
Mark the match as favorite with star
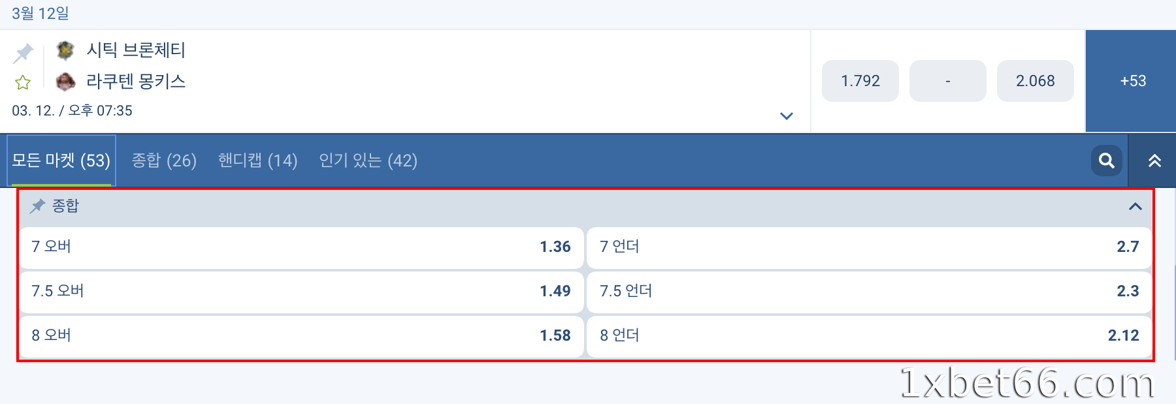click(22, 82)
